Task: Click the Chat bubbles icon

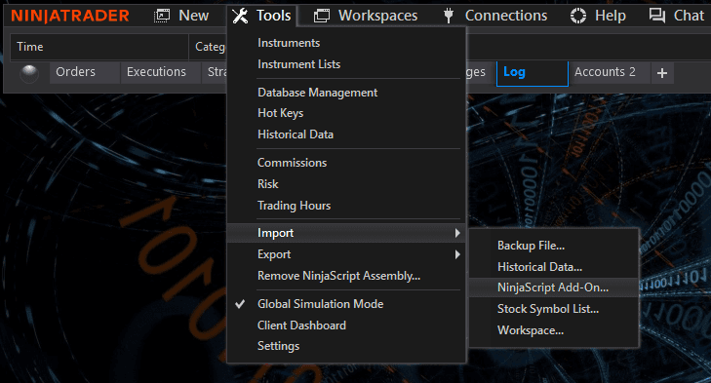Action: tap(657, 16)
